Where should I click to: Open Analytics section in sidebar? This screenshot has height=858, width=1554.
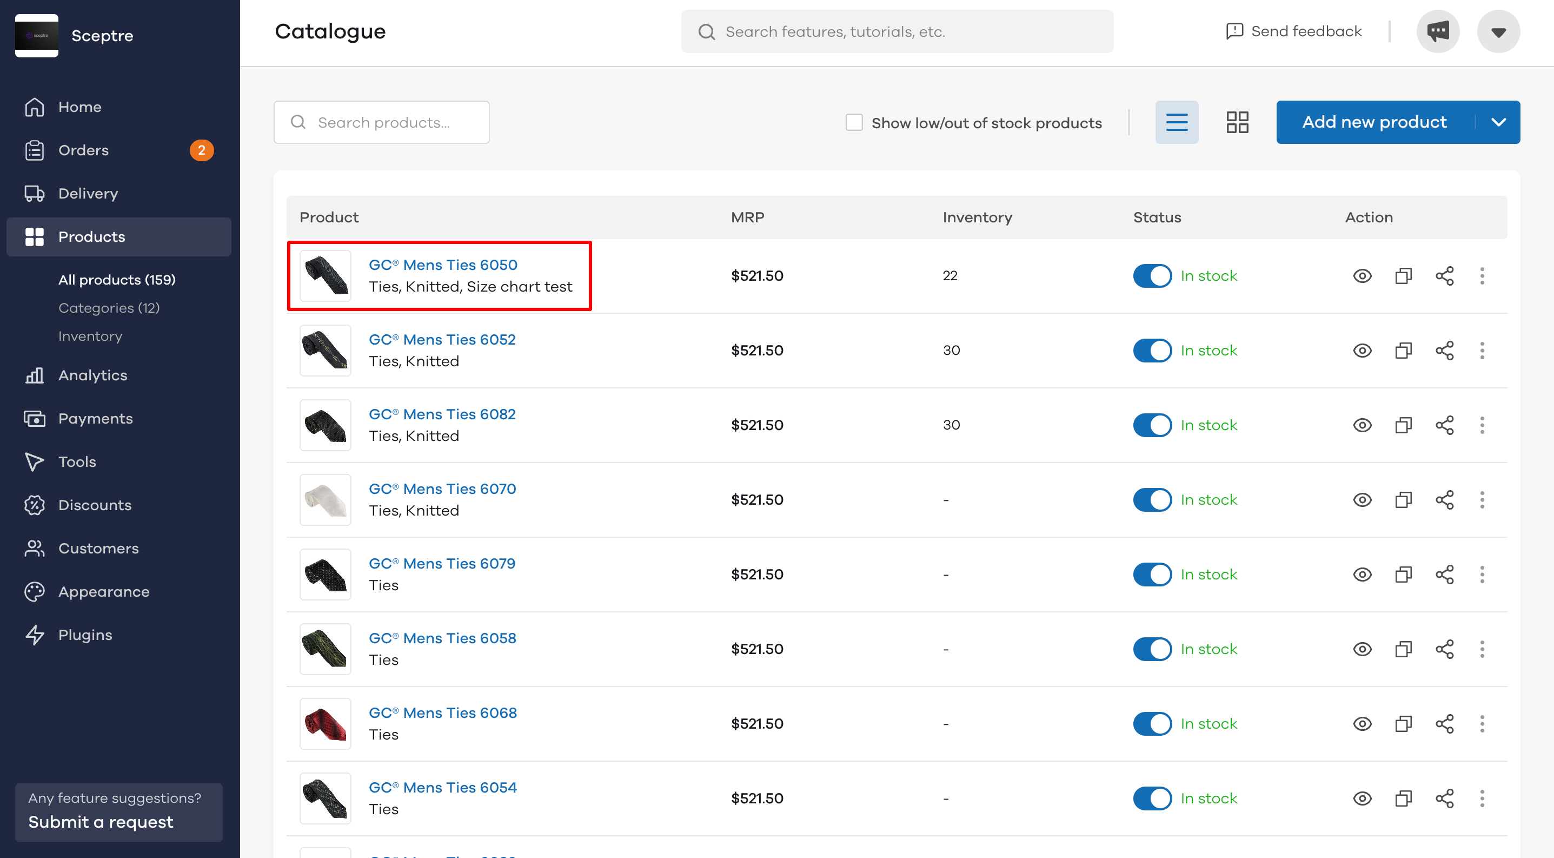119,375
